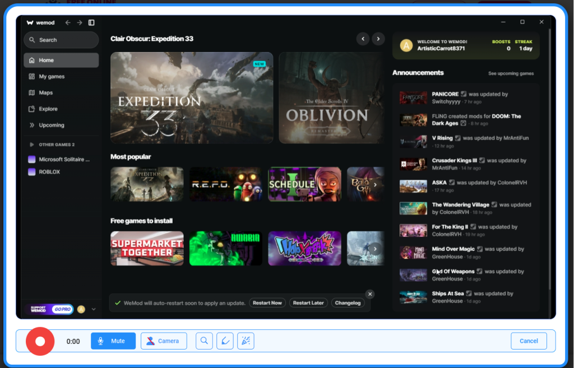Toggle the sidebar panel icon
The width and height of the screenshot is (574, 368).
tap(91, 22)
